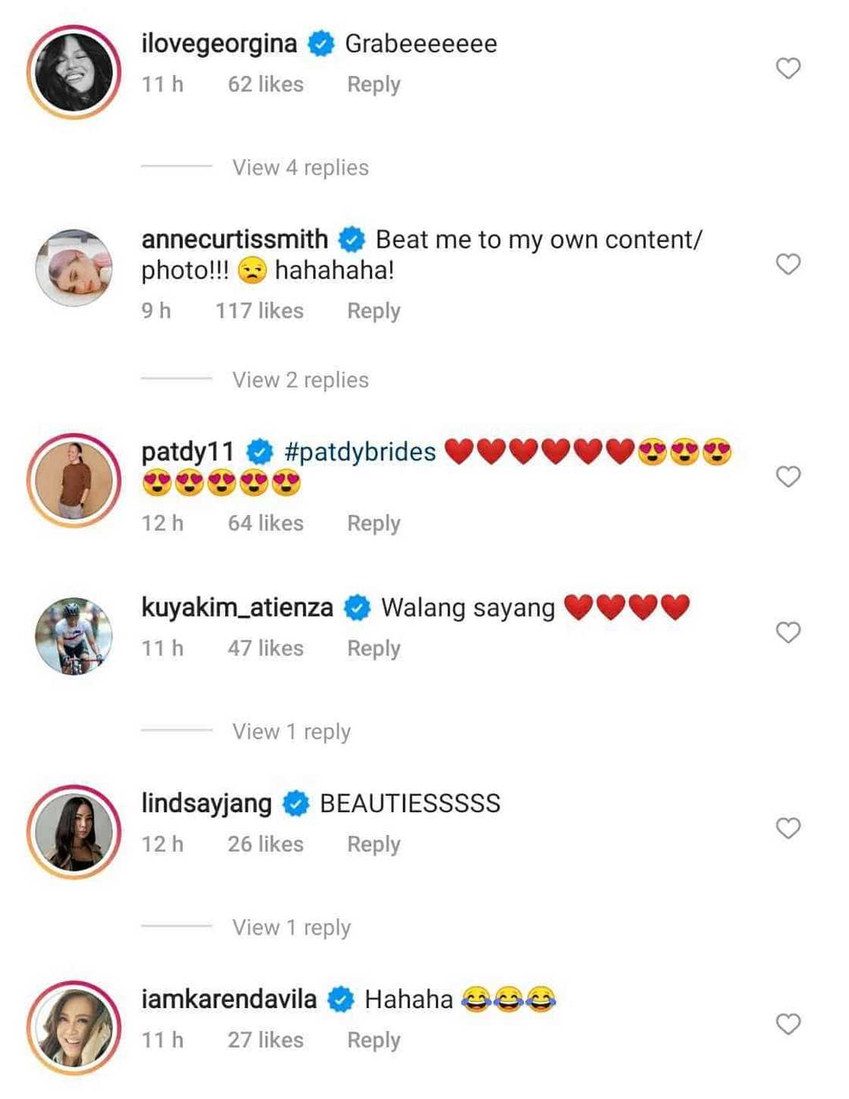Open ilovegeorgina's profile picture
Screen dimensions: 849x1099
click(x=74, y=72)
